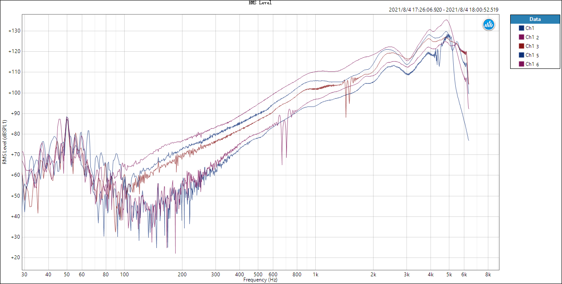
Task: Click the +100 tick on the level axis
Action: pos(15,93)
